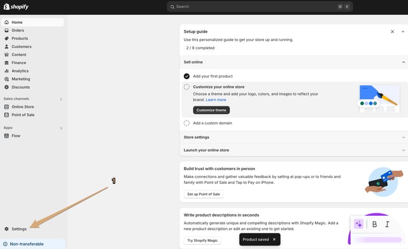The image size is (408, 249).
Task: Click the Shopify logo
Action: 16,7
